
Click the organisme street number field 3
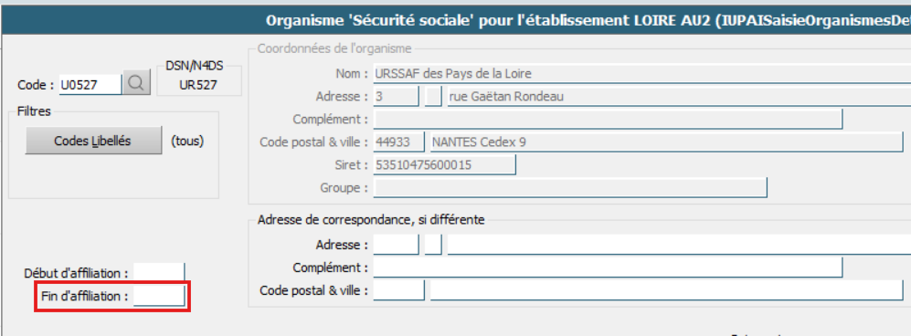pos(396,97)
